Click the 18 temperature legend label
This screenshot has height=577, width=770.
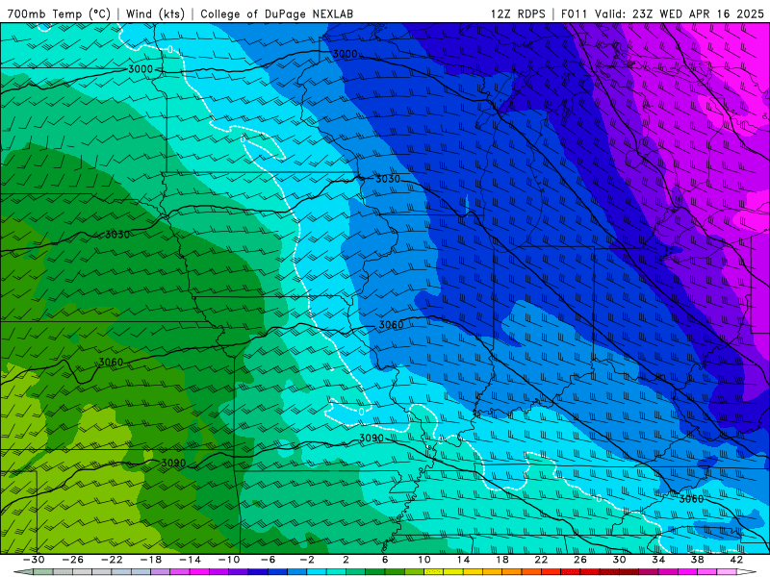tap(501, 560)
